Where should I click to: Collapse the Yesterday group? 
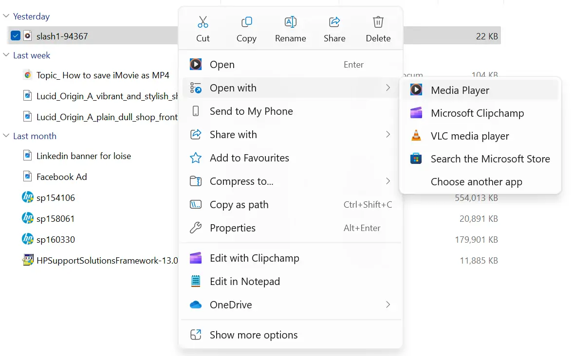6,17
